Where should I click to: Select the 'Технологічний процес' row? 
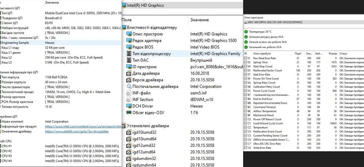60,92
